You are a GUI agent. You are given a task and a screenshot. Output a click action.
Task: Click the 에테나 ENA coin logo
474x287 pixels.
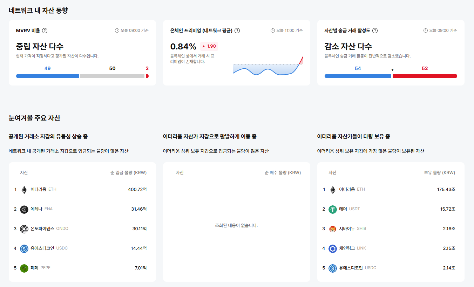24,209
